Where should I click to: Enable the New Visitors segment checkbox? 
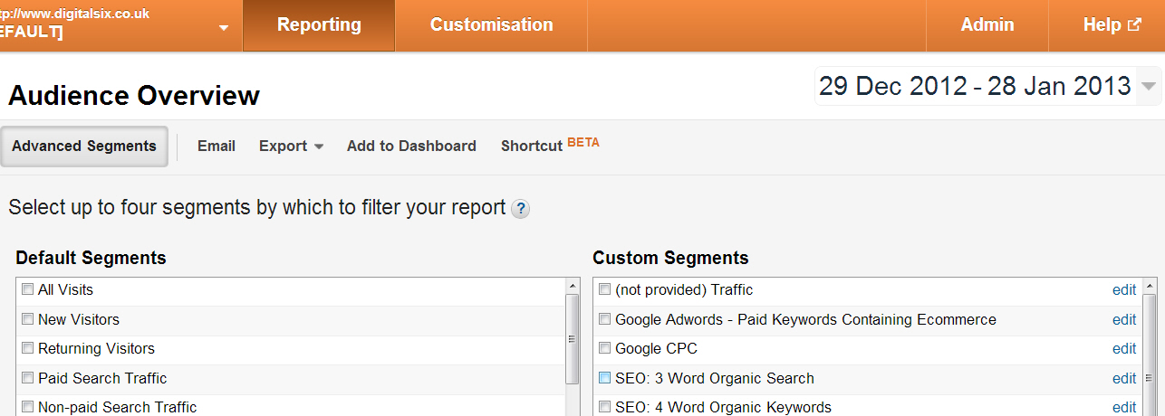(29, 319)
